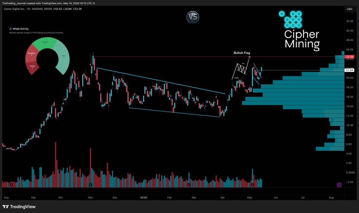
Task: Click the New segment of the donut
Action: point(63,58)
